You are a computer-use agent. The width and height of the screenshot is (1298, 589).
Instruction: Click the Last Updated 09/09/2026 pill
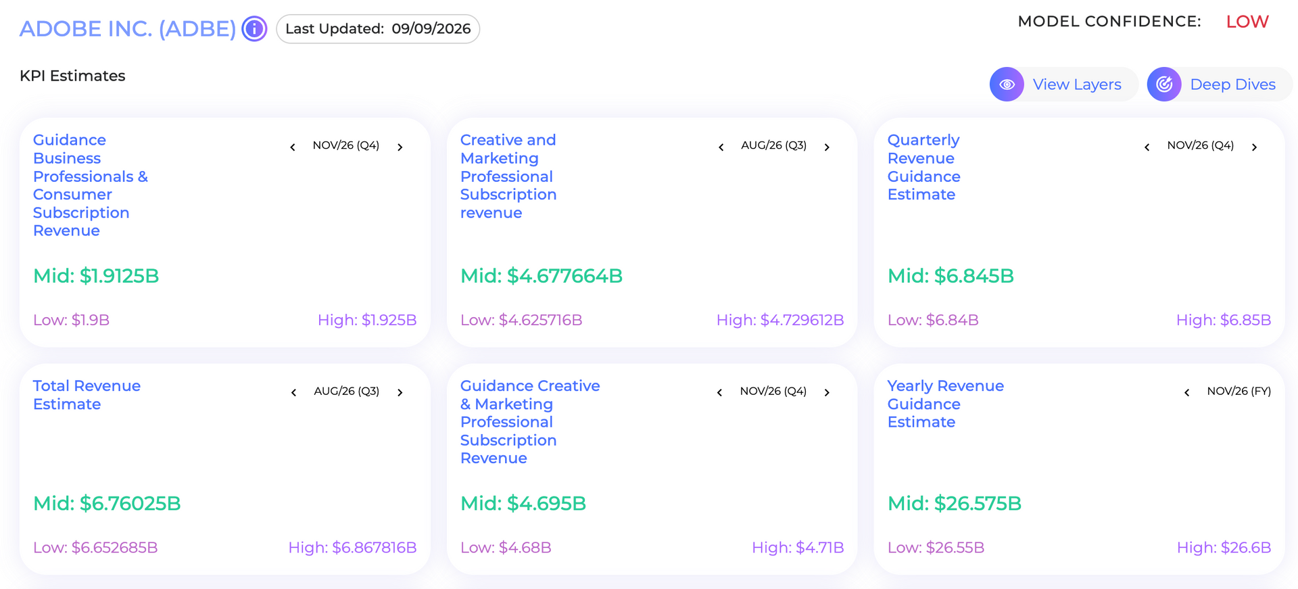(x=378, y=29)
